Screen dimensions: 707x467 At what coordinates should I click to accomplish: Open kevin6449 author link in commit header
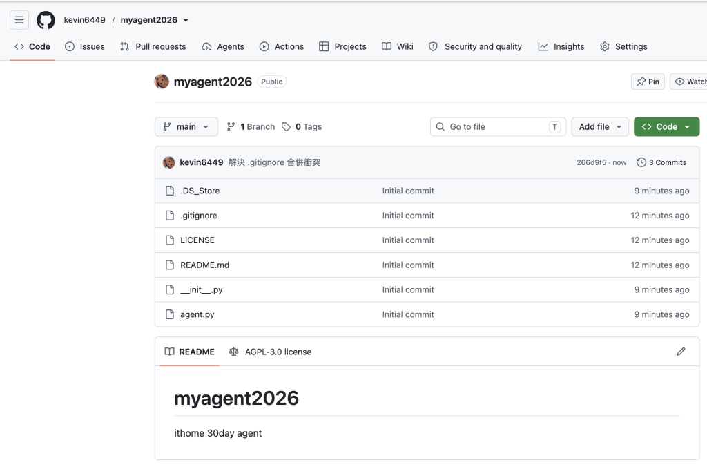tap(201, 162)
